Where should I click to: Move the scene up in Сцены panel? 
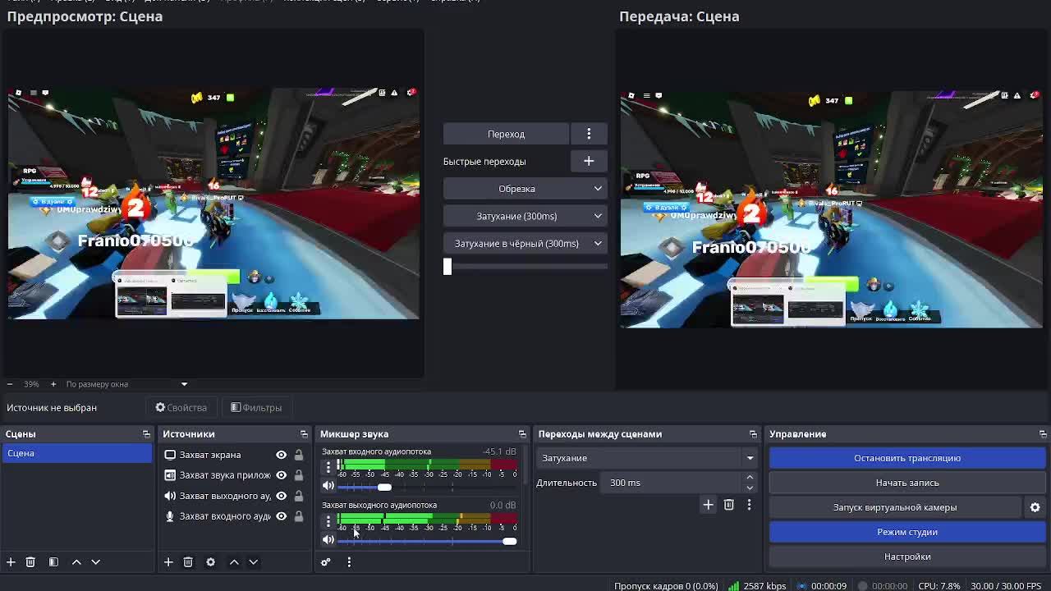point(76,562)
